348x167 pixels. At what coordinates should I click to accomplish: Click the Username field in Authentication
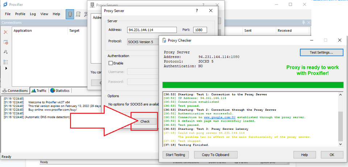tap(143, 72)
